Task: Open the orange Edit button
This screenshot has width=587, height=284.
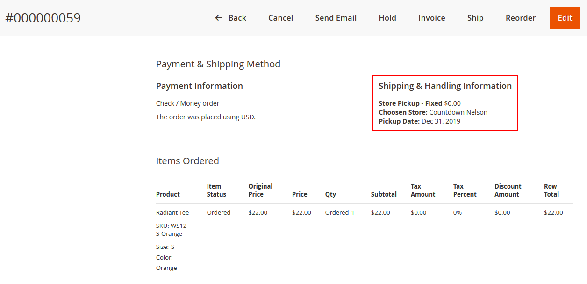Action: pyautogui.click(x=565, y=18)
